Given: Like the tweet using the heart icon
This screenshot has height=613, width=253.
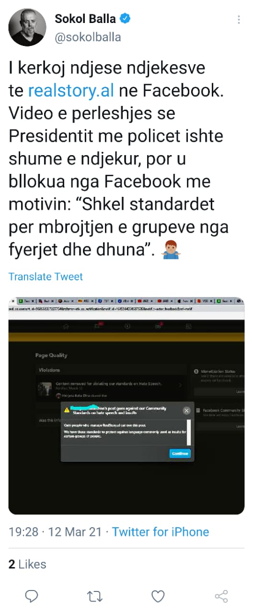Looking at the screenshot, I should pyautogui.click(x=158, y=596).
